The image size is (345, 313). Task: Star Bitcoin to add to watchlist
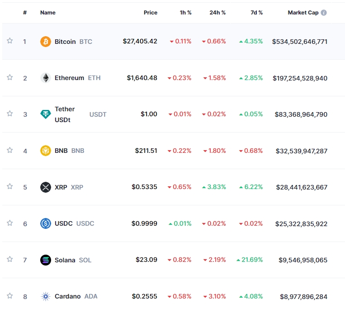(10, 41)
